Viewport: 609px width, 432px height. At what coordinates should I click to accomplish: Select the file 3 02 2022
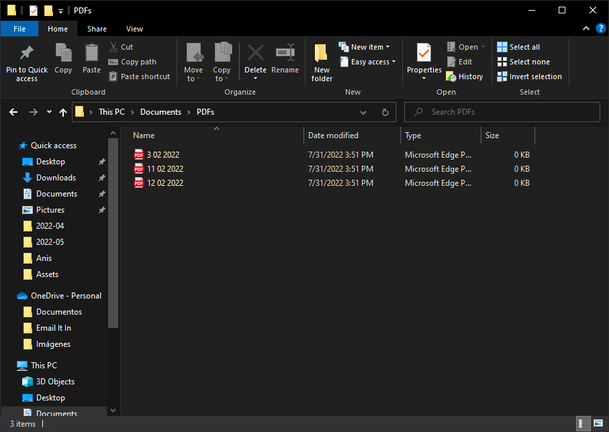point(163,155)
